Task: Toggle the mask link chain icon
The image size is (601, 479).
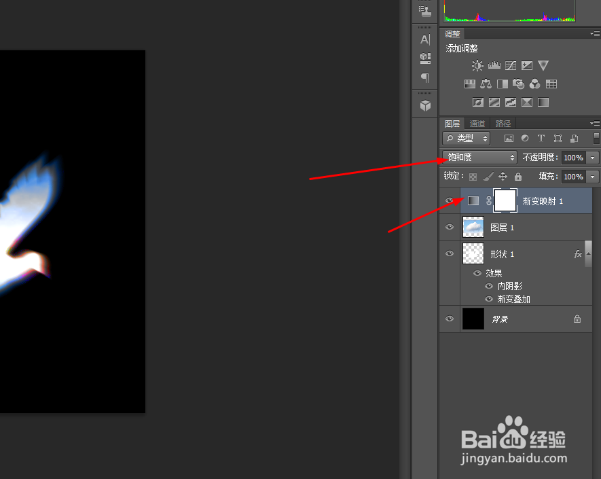Action: click(489, 200)
